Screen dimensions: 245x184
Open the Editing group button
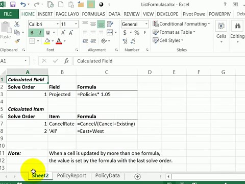(237, 32)
